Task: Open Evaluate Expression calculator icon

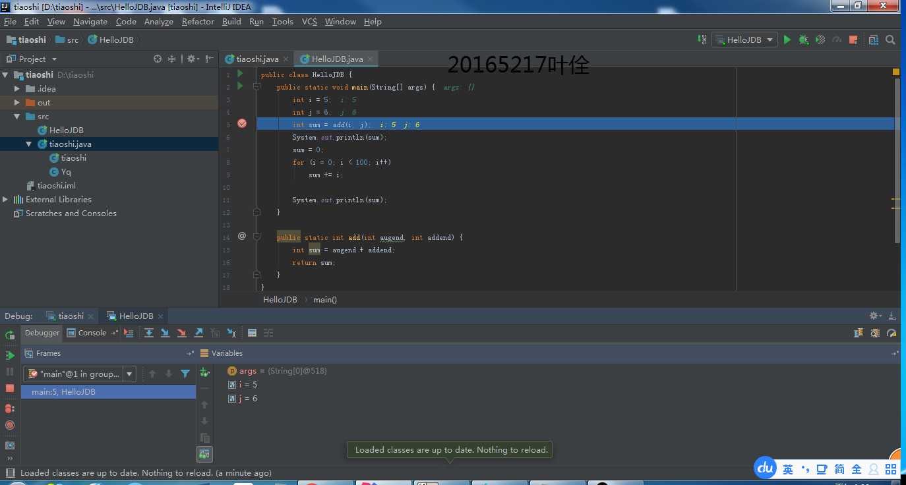Action: (252, 333)
